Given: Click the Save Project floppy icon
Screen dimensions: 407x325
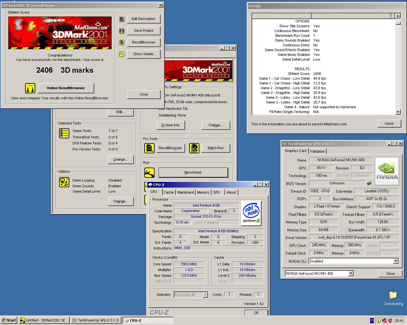Looking at the screenshot, I should click(122, 31).
